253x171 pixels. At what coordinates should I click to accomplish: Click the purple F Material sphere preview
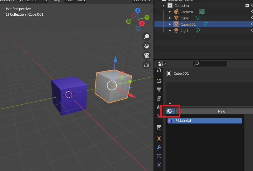pyautogui.click(x=170, y=121)
